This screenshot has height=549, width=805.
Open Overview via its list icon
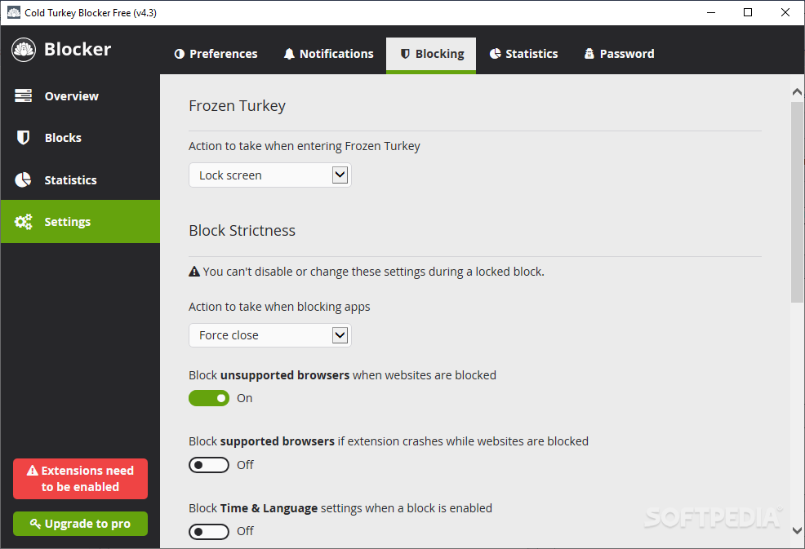tap(23, 96)
